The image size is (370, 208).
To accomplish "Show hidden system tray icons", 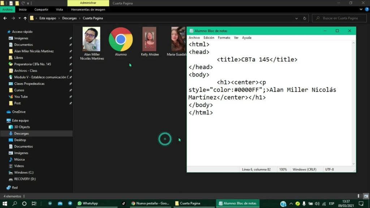I will (291, 203).
